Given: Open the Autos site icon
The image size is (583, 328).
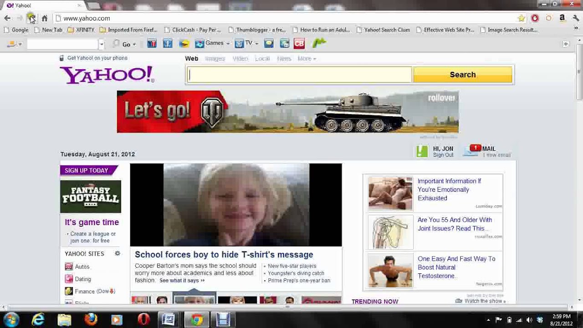Looking at the screenshot, I should (x=69, y=267).
